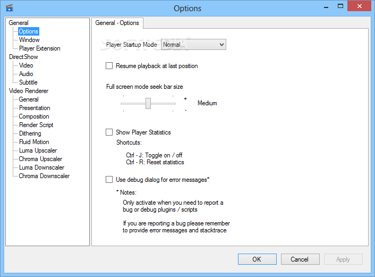Select General under Video Renderer
The height and width of the screenshot is (277, 375).
pyautogui.click(x=29, y=99)
